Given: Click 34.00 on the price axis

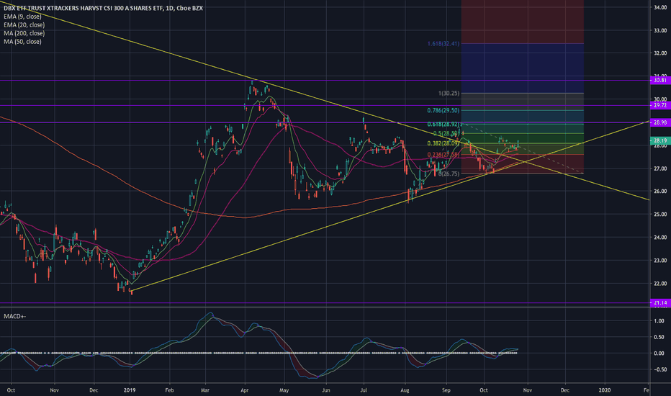Looking at the screenshot, I should (x=660, y=7).
